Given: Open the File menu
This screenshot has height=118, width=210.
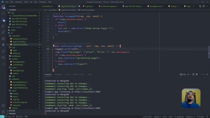Looking at the screenshot, I should click(x=7, y=2).
